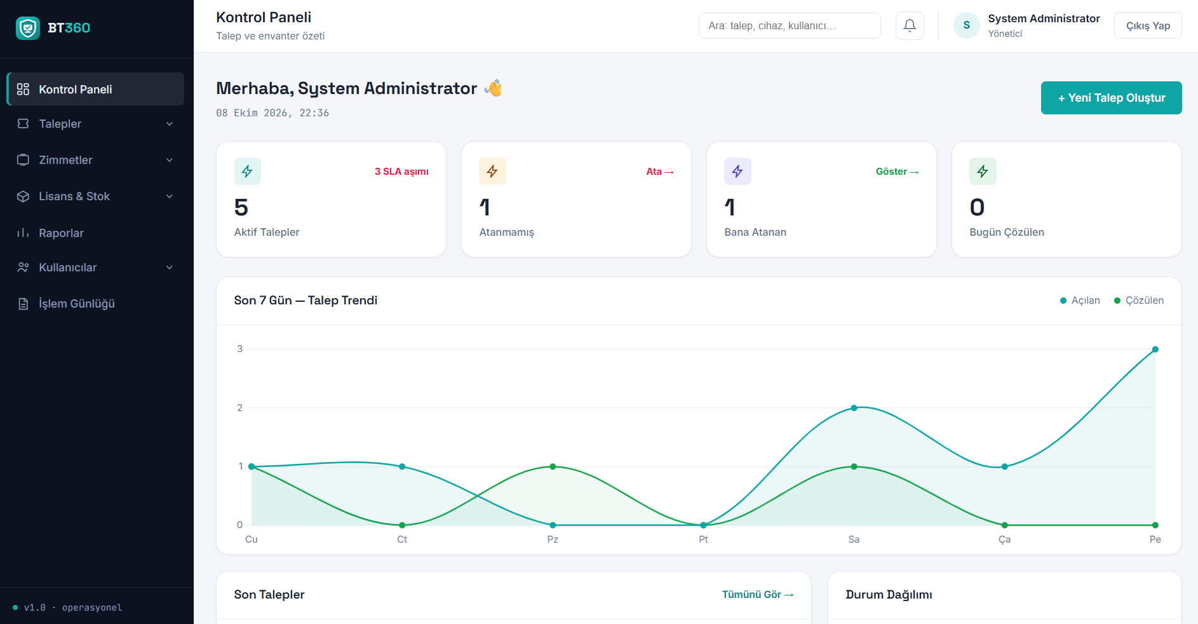Click the BT360 shield logo icon
The height and width of the screenshot is (624, 1198).
point(28,28)
